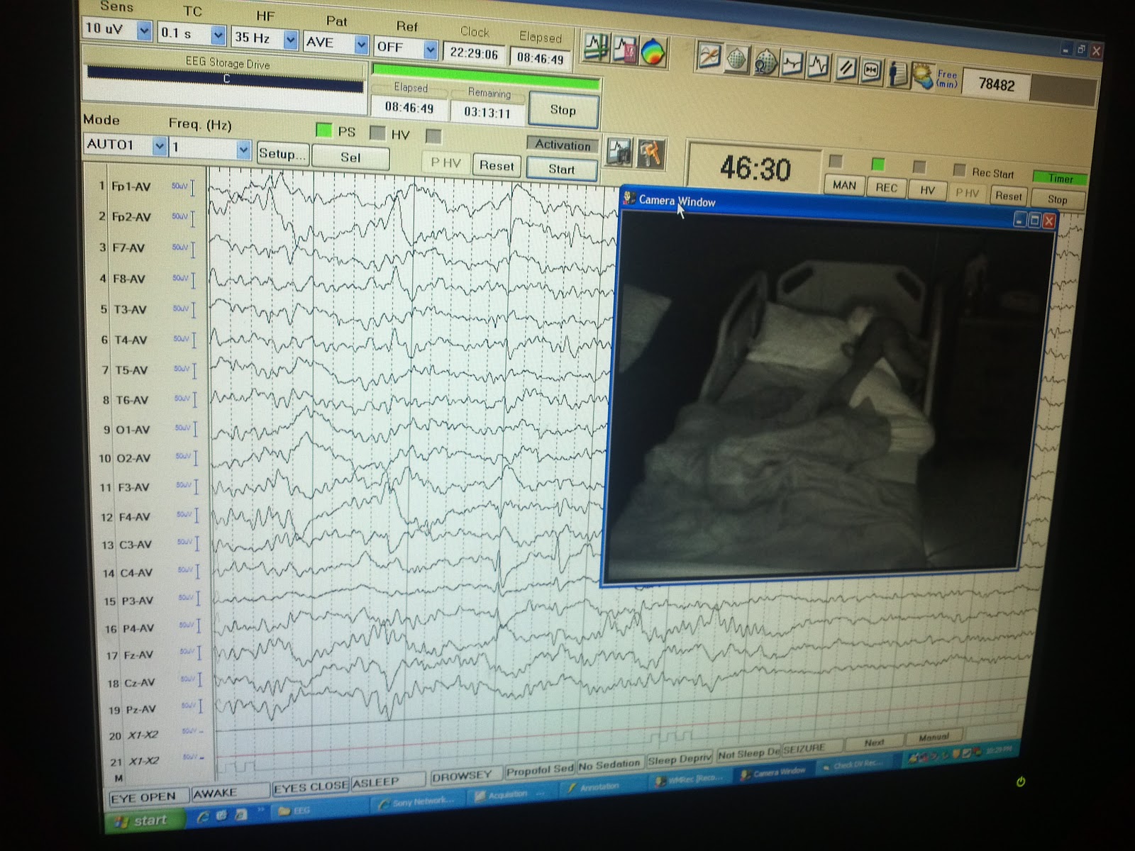Click the Sel button
Screen dimensions: 1135x851
tap(350, 157)
